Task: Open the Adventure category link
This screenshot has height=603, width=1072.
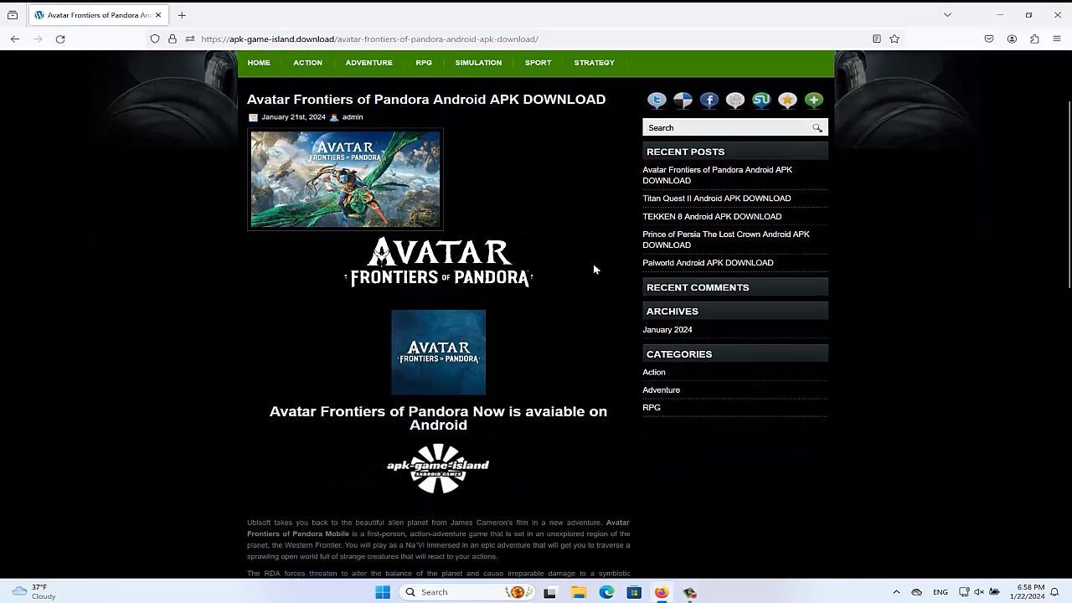Action: (x=661, y=390)
